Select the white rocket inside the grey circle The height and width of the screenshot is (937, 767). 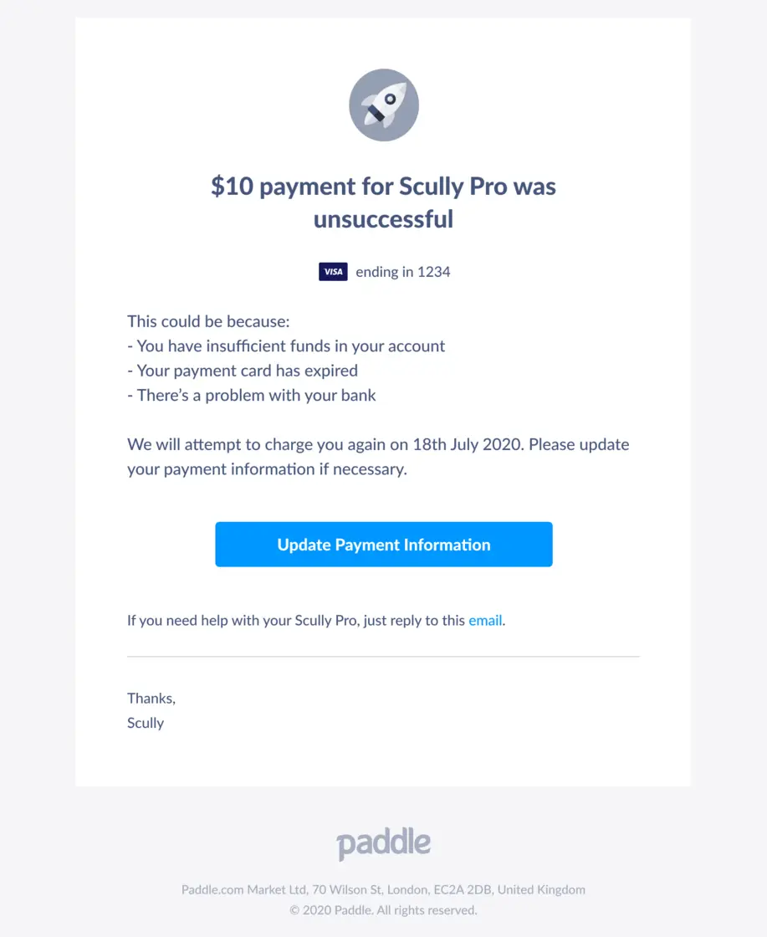pyautogui.click(x=386, y=100)
